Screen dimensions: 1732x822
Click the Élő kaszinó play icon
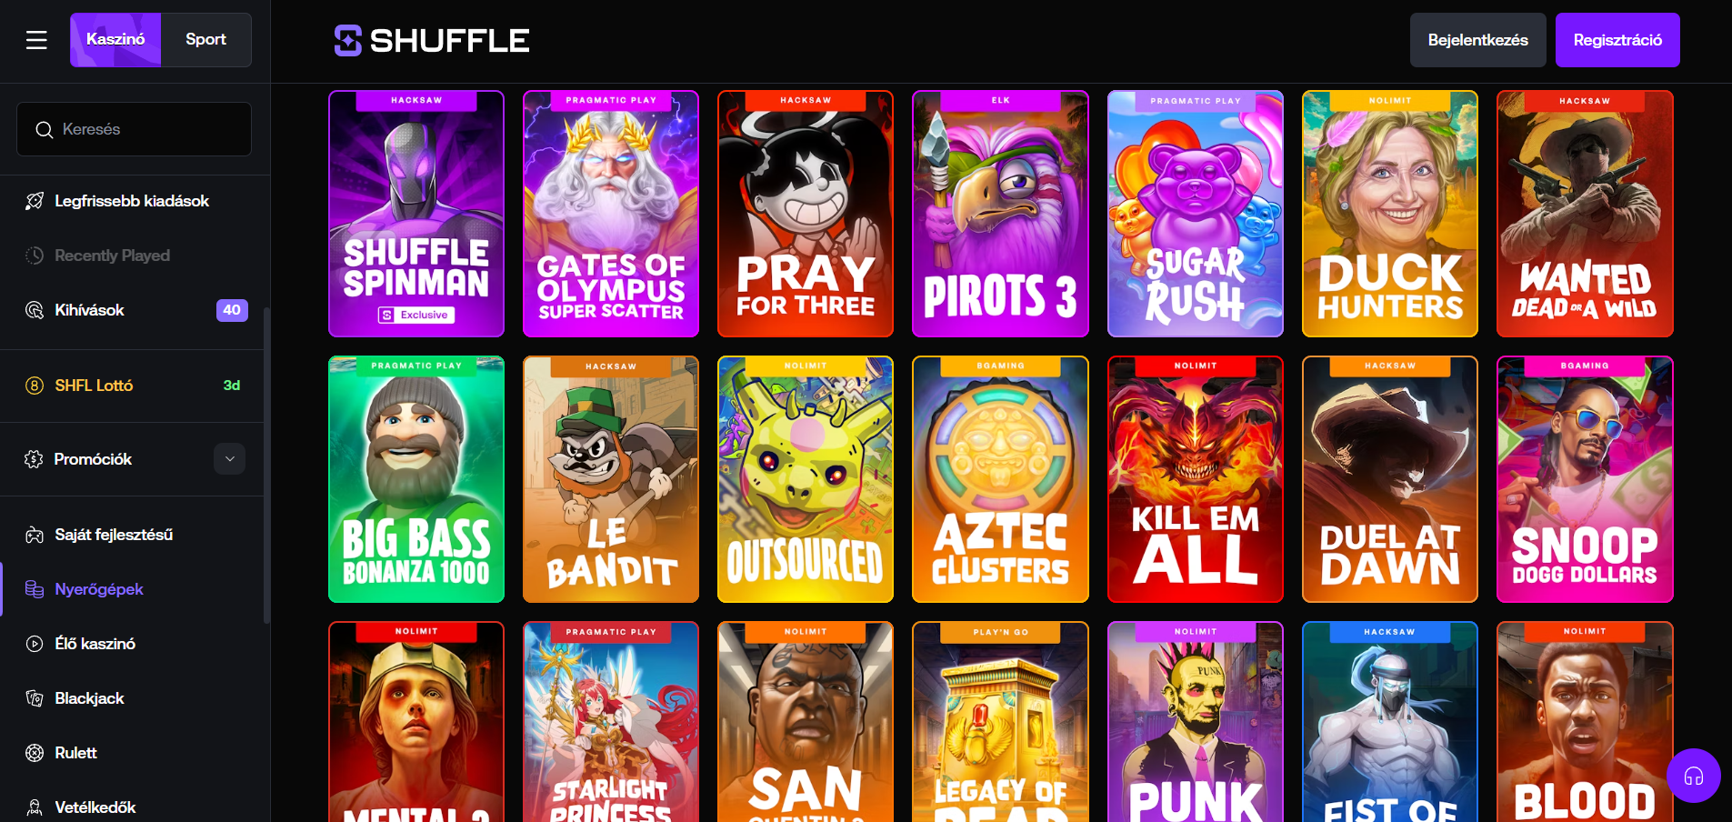[35, 644]
